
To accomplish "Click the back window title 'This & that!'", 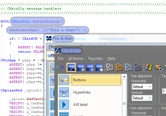I will tap(62, 38).
